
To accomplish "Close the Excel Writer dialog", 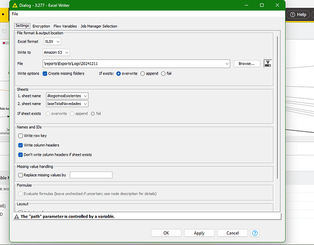I will (x=277, y=5).
